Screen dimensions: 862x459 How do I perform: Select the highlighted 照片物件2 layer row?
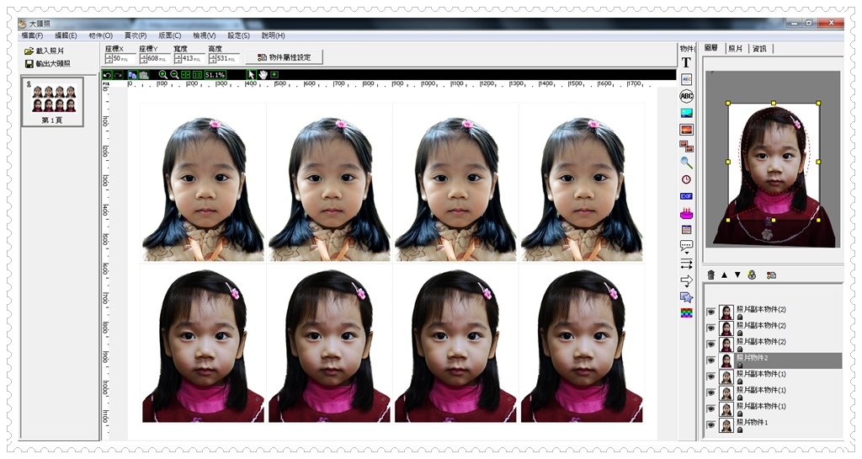(773, 360)
